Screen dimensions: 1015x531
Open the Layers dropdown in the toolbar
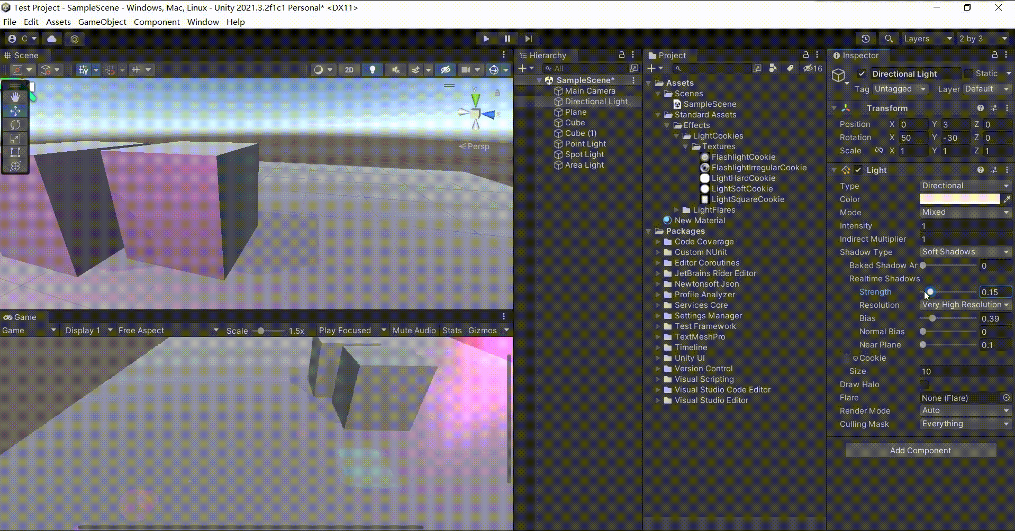[927, 39]
